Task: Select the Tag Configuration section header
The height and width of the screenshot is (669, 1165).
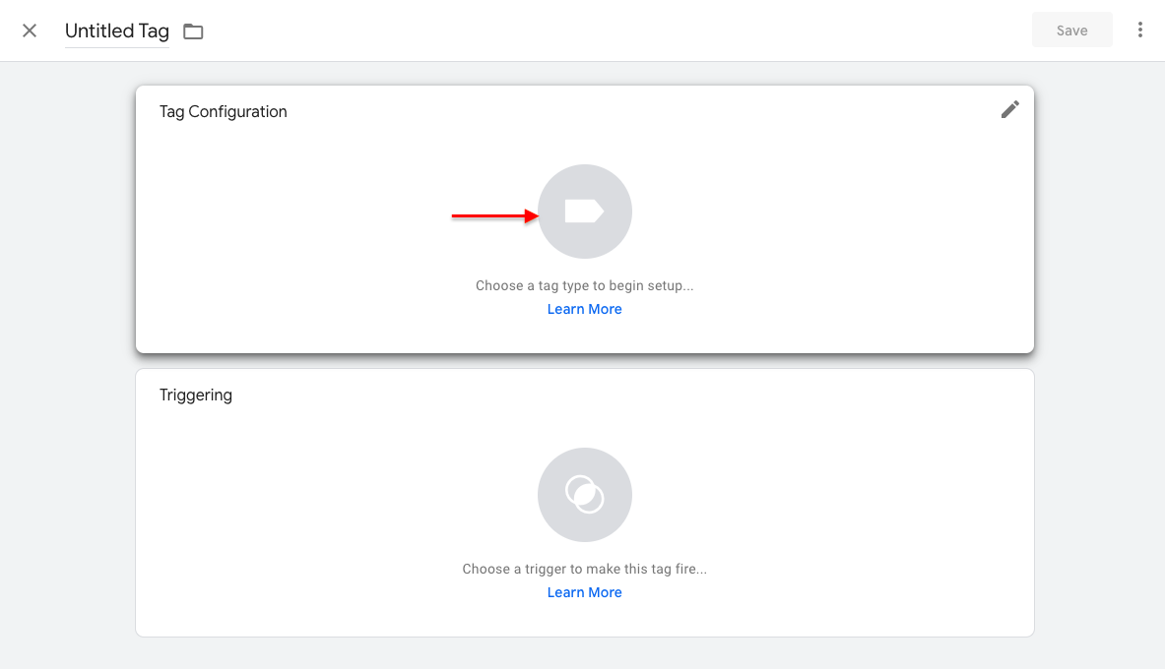Action: (223, 111)
